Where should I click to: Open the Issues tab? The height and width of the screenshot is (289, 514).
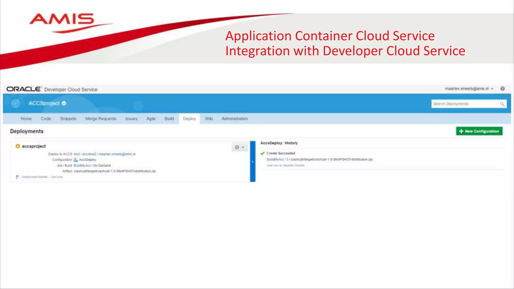tap(131, 119)
